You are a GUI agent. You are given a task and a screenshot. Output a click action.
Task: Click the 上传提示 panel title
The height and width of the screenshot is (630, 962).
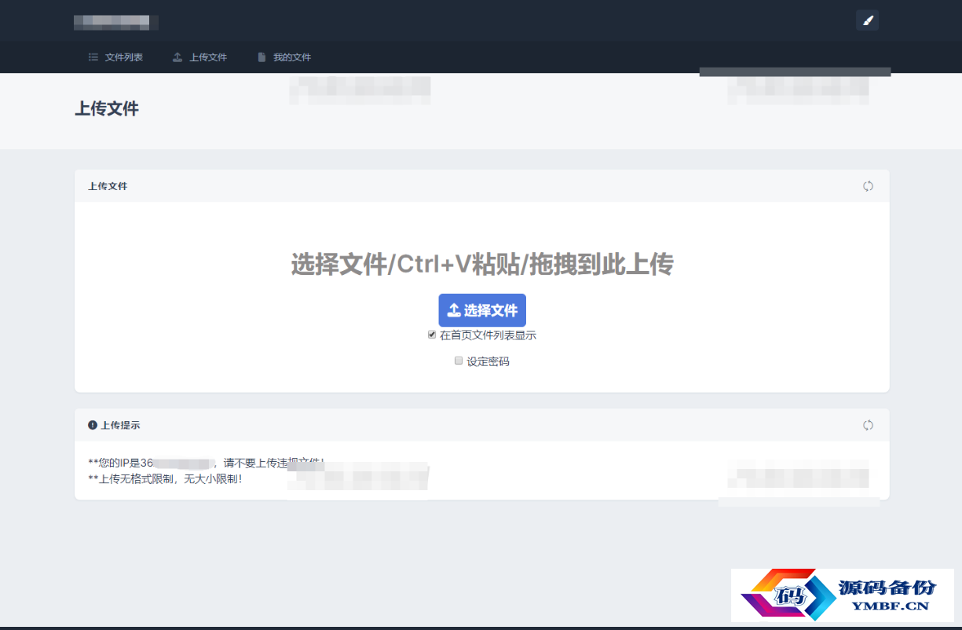coord(121,425)
